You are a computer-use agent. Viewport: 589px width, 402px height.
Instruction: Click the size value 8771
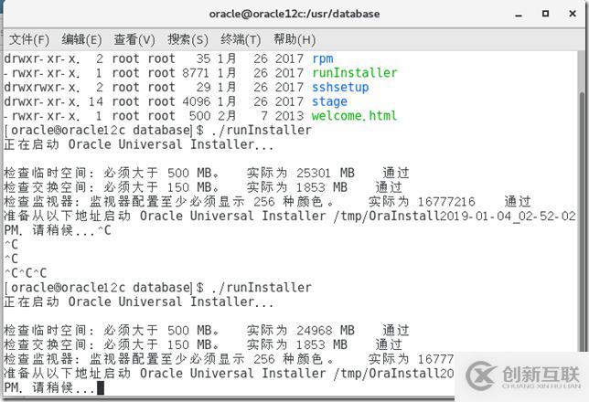pos(196,73)
